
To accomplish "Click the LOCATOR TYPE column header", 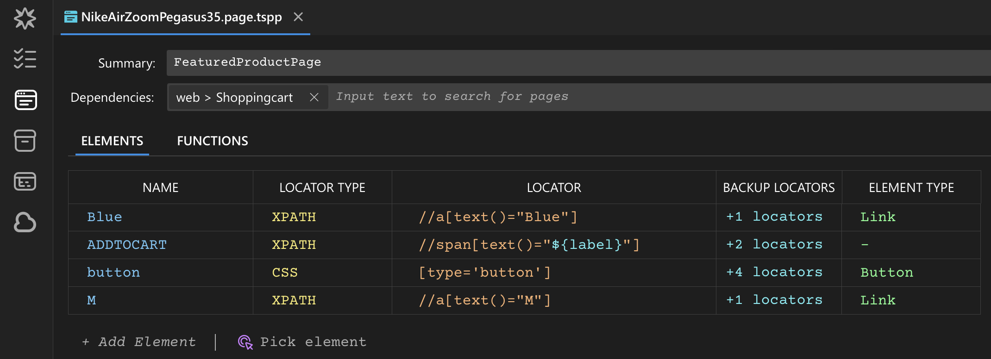I will (x=322, y=187).
